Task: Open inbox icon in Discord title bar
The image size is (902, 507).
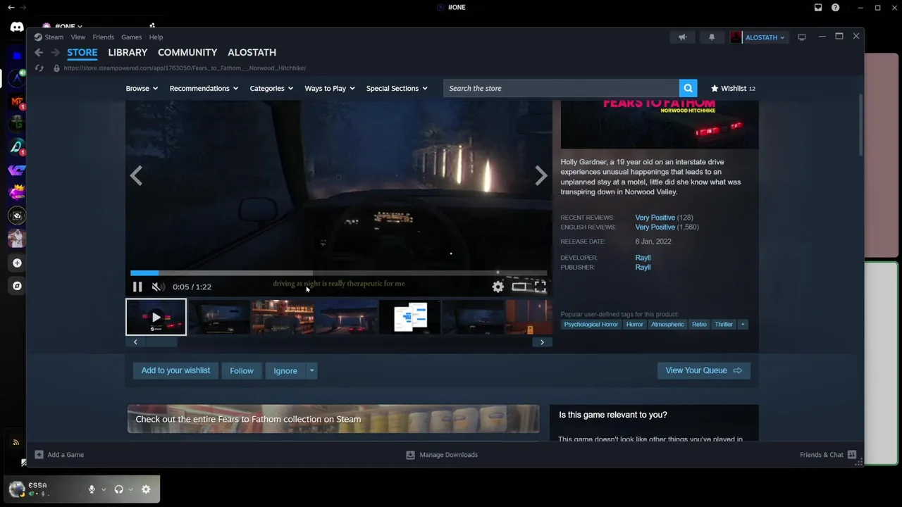Action: (x=818, y=8)
